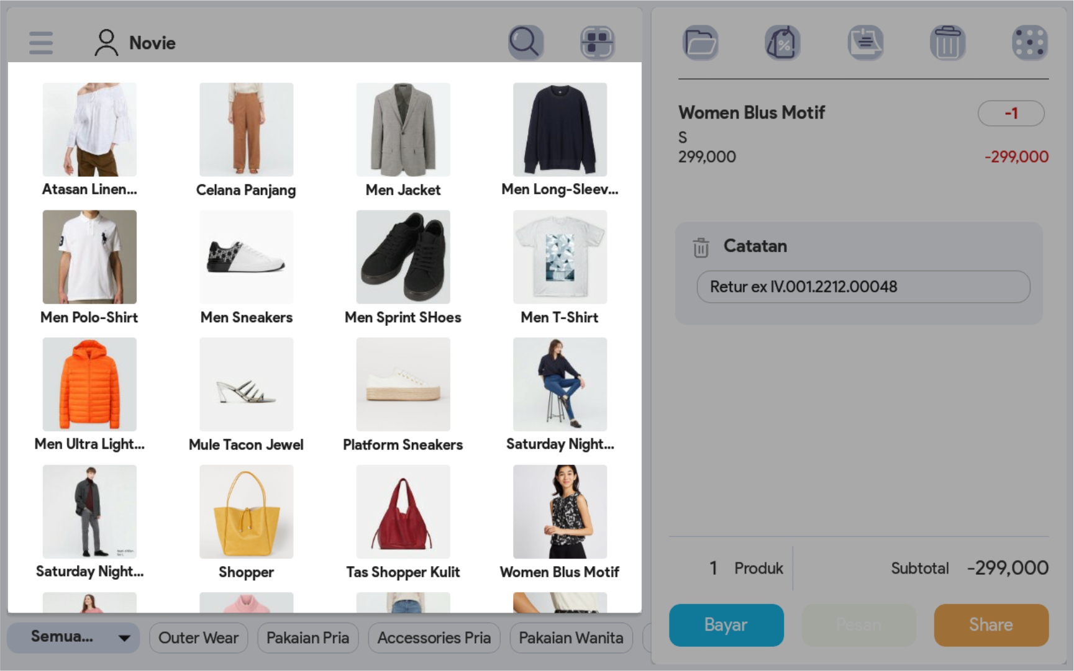This screenshot has height=671, width=1074.
Task: Click the order notes icon
Action: pos(865,43)
